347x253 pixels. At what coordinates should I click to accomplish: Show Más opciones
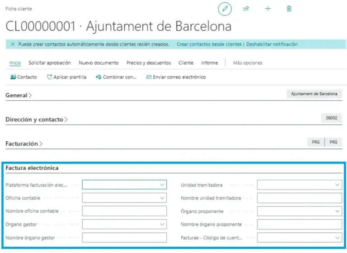point(248,63)
